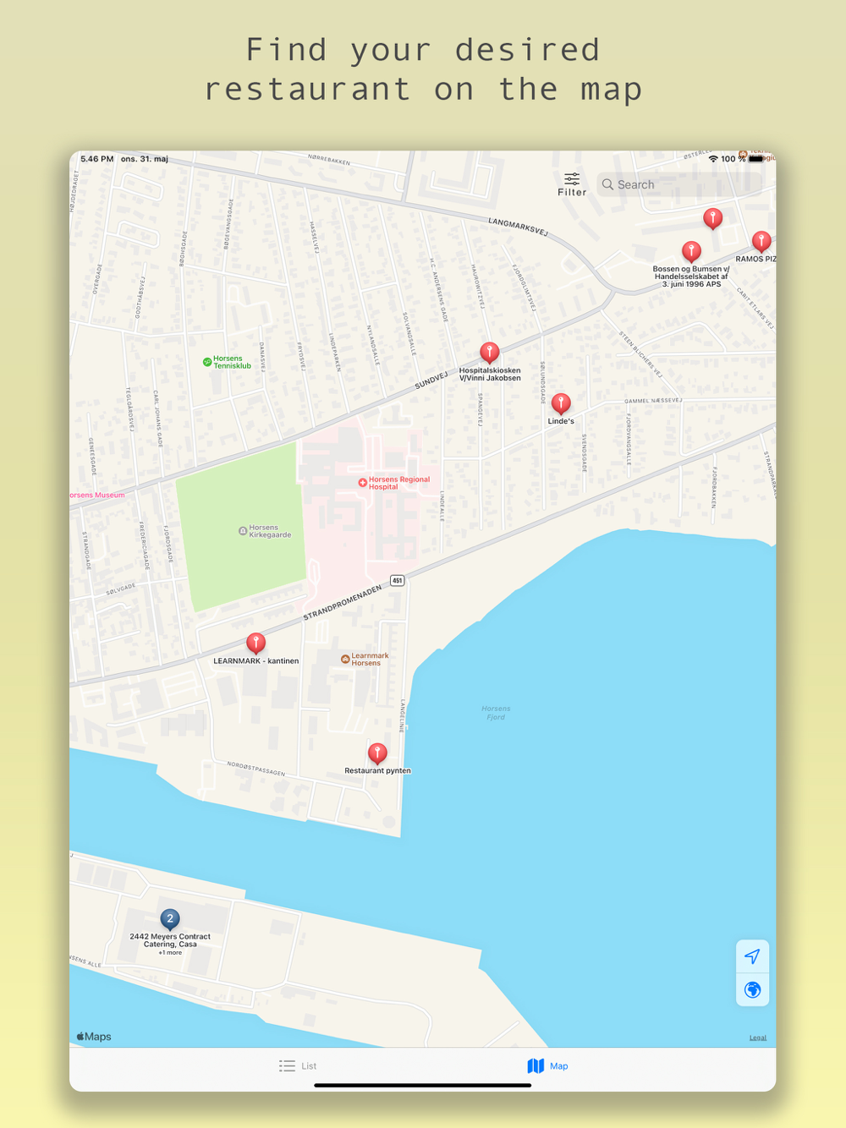Center map on current location arrow
Viewport: 846px width, 1128px height.
pos(752,956)
